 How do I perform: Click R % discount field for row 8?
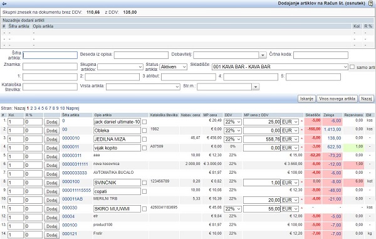(34, 183)
